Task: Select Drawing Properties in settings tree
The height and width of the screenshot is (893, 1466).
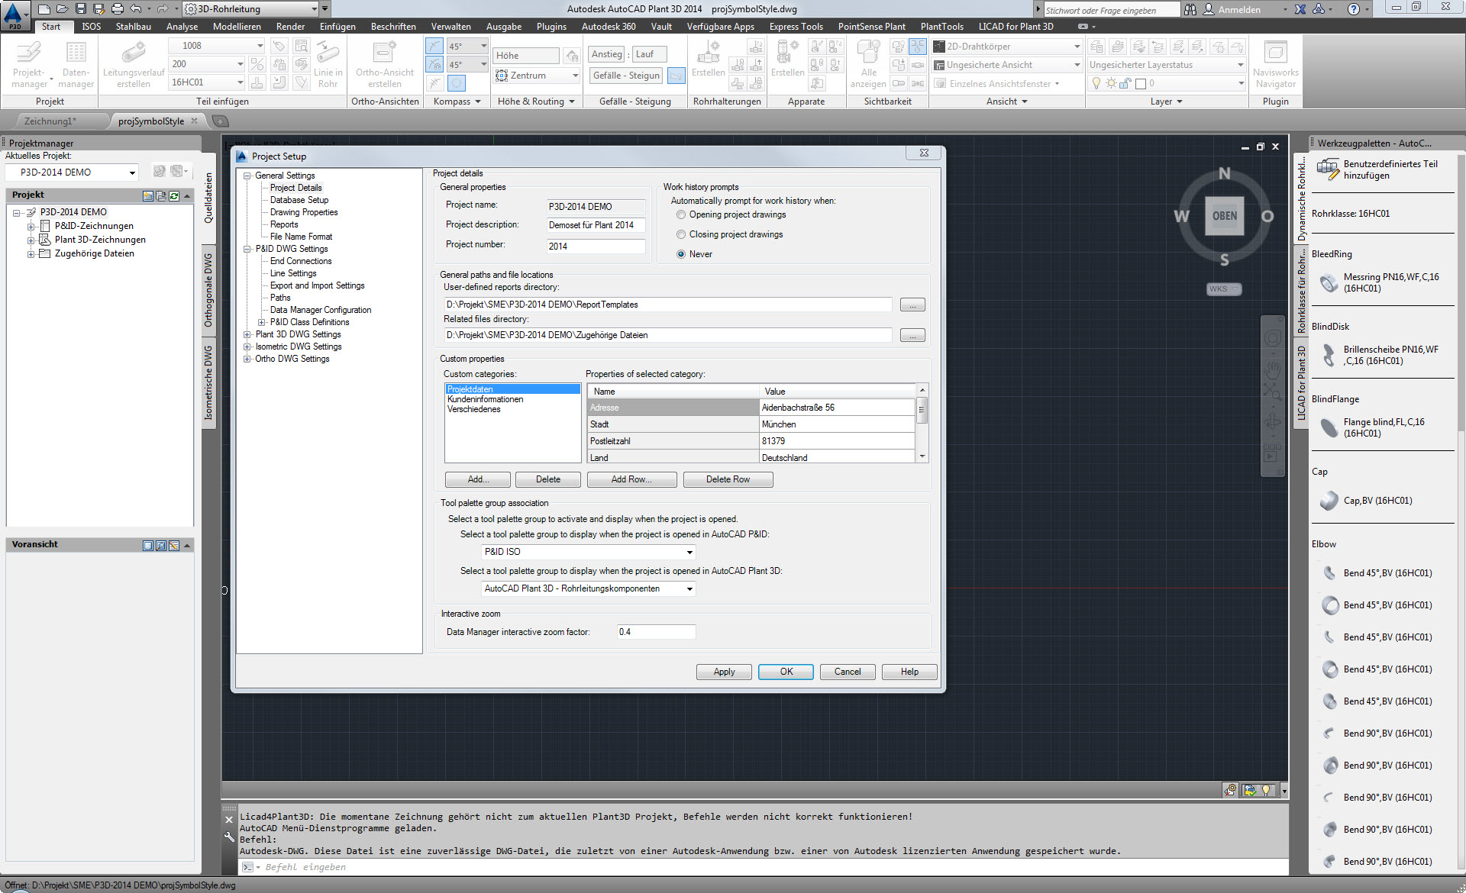Action: click(x=304, y=213)
